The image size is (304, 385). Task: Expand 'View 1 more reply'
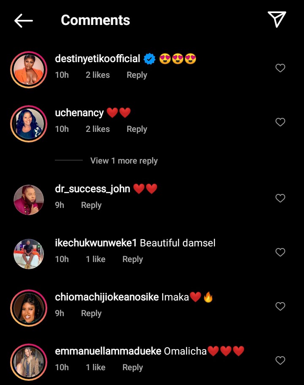[x=124, y=161]
